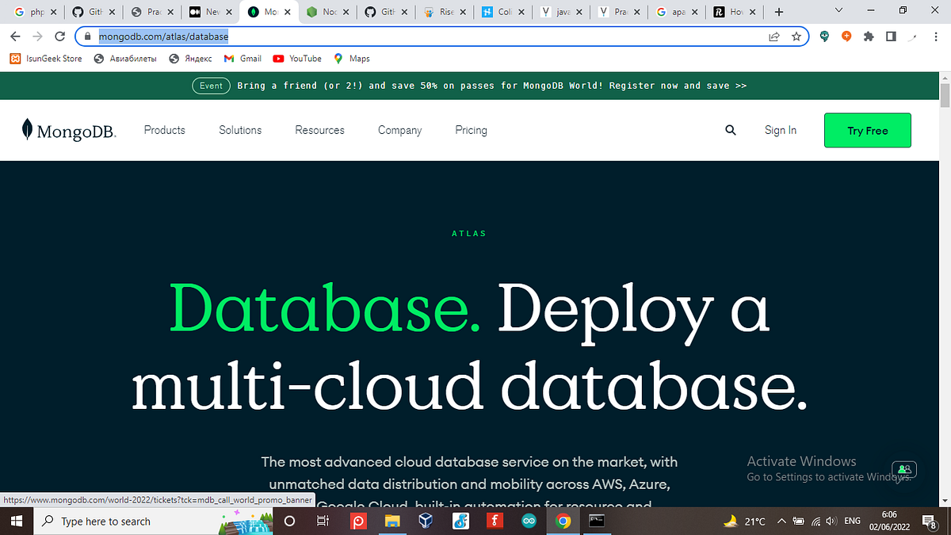Screen dimensions: 951x535
Task: Launch VirtualBox from the taskbar
Action: [x=426, y=521]
